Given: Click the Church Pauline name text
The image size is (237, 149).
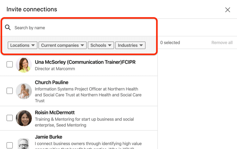Looking at the screenshot, I should [52, 82].
